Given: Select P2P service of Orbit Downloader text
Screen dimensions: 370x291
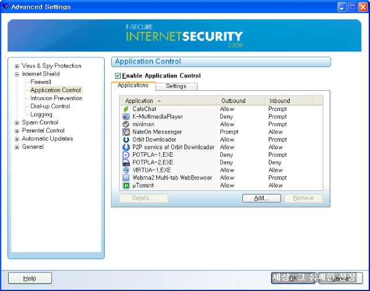Looking at the screenshot, I should 173,147.
